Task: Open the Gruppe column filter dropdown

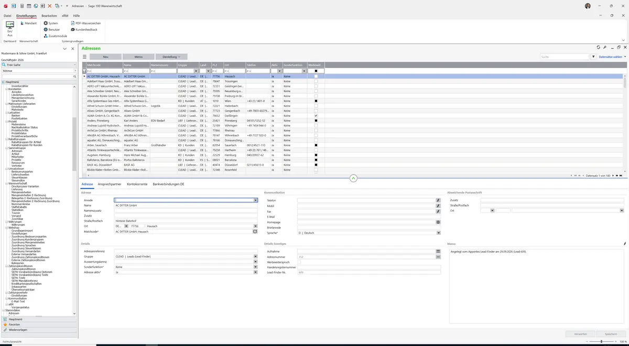Action: pyautogui.click(x=196, y=71)
